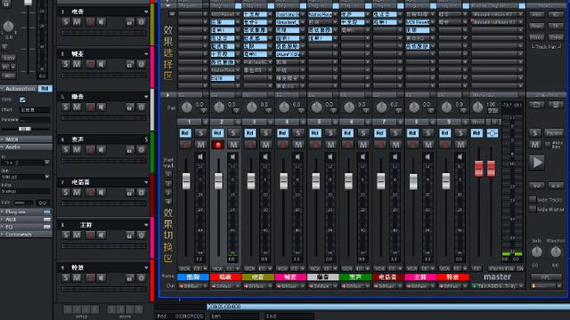Viewport: 570px width, 320px height.
Task: Click the save icon beside the folder icon
Action: point(556,105)
